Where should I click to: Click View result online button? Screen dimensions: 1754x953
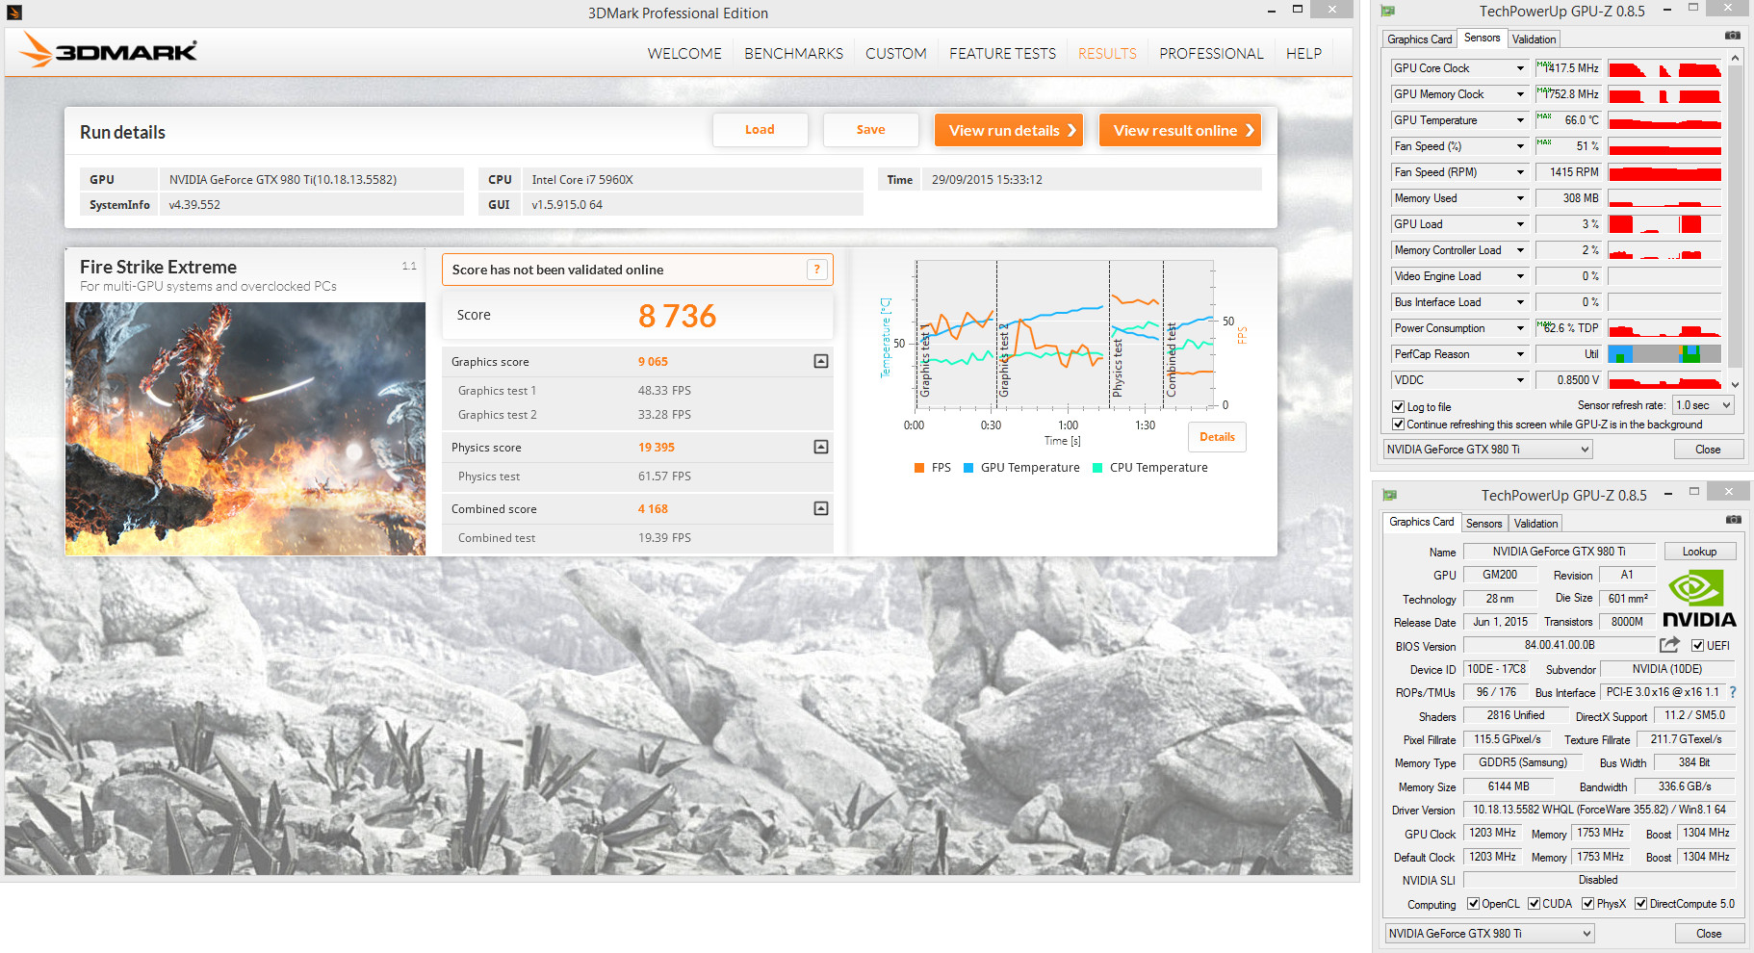point(1180,130)
